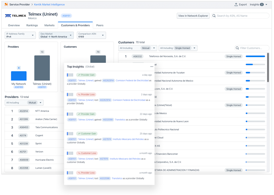Image resolution: width=274 pixels, height=195 pixels.
Task: Switch to the Rankings tab
Action: (32, 25)
